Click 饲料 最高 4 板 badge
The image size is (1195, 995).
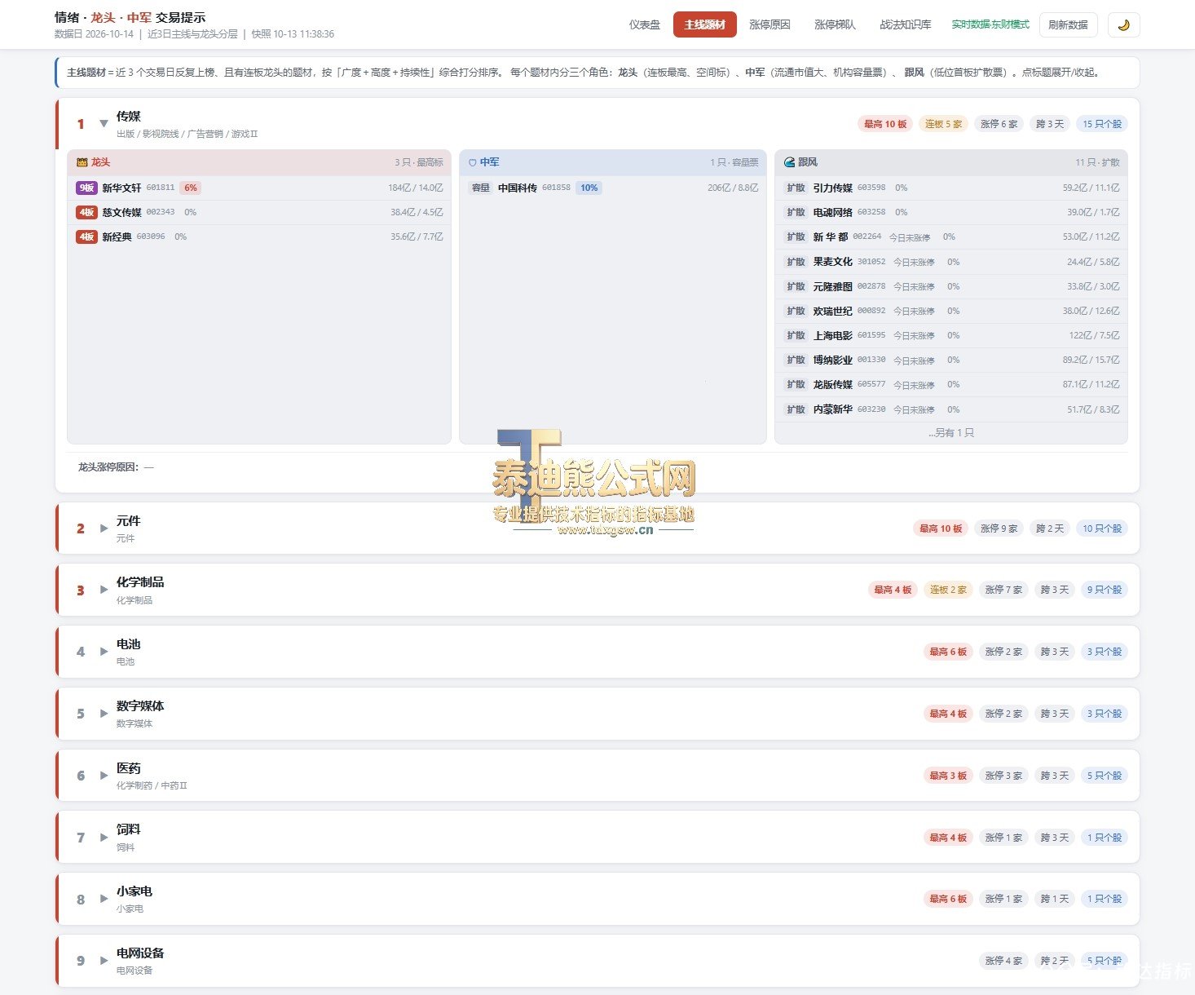(x=948, y=838)
